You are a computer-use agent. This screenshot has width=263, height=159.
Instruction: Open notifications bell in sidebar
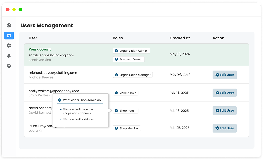[9, 56]
